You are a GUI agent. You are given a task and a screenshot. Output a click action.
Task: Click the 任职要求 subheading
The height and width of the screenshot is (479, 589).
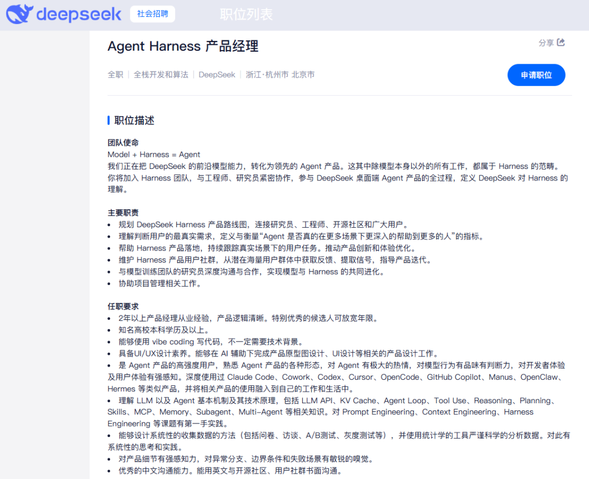click(123, 307)
